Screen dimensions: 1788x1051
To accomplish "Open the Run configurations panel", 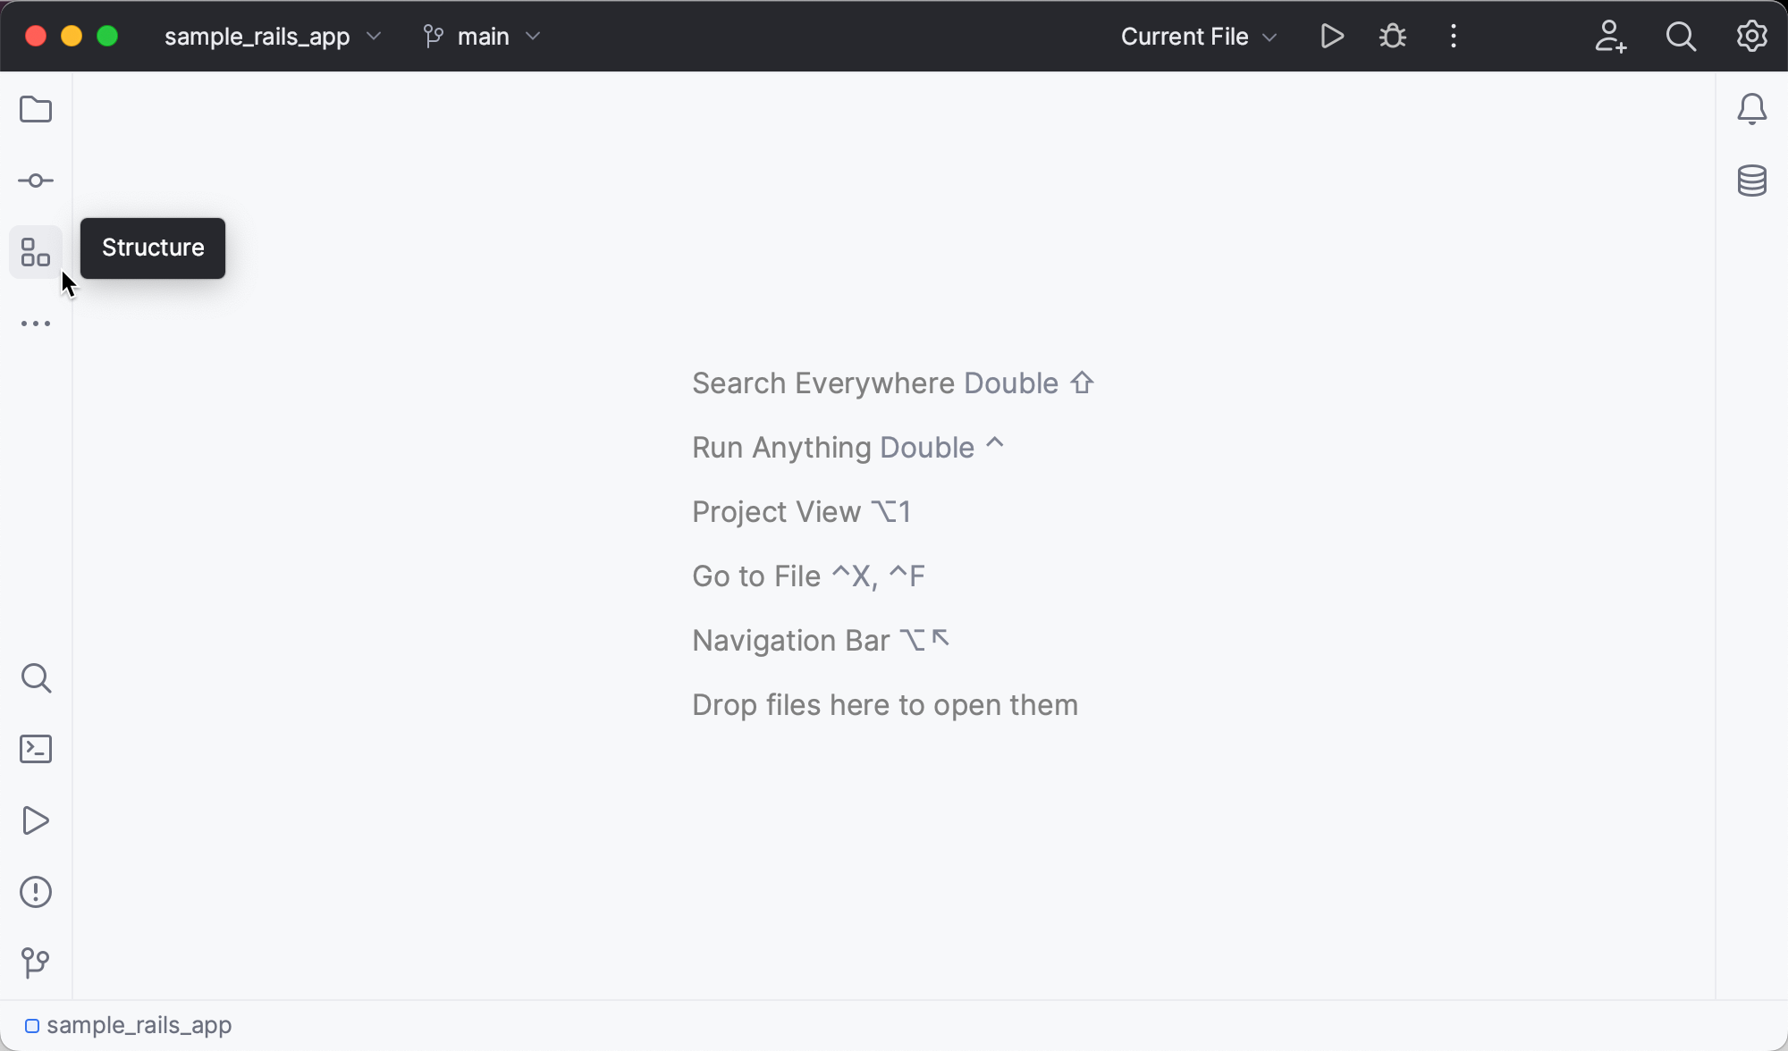I will coord(1195,35).
